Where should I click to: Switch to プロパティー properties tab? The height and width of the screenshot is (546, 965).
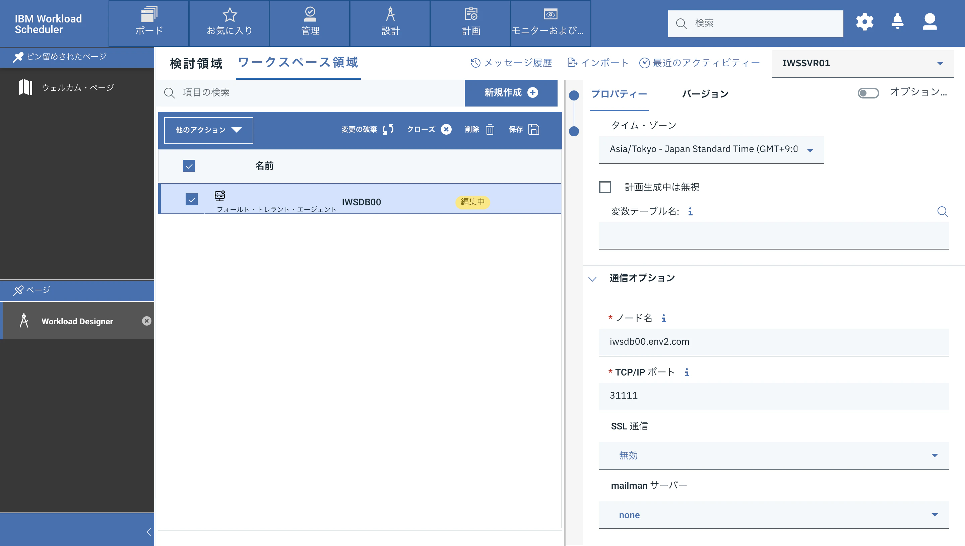coord(619,94)
